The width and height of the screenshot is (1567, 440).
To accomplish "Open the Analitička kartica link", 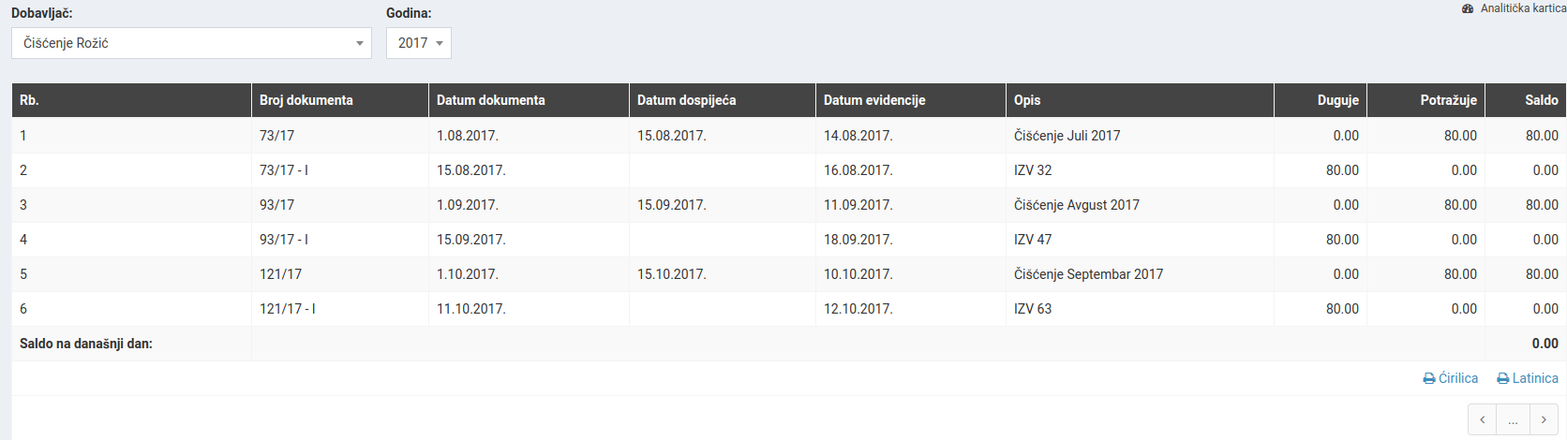I will (x=1515, y=8).
